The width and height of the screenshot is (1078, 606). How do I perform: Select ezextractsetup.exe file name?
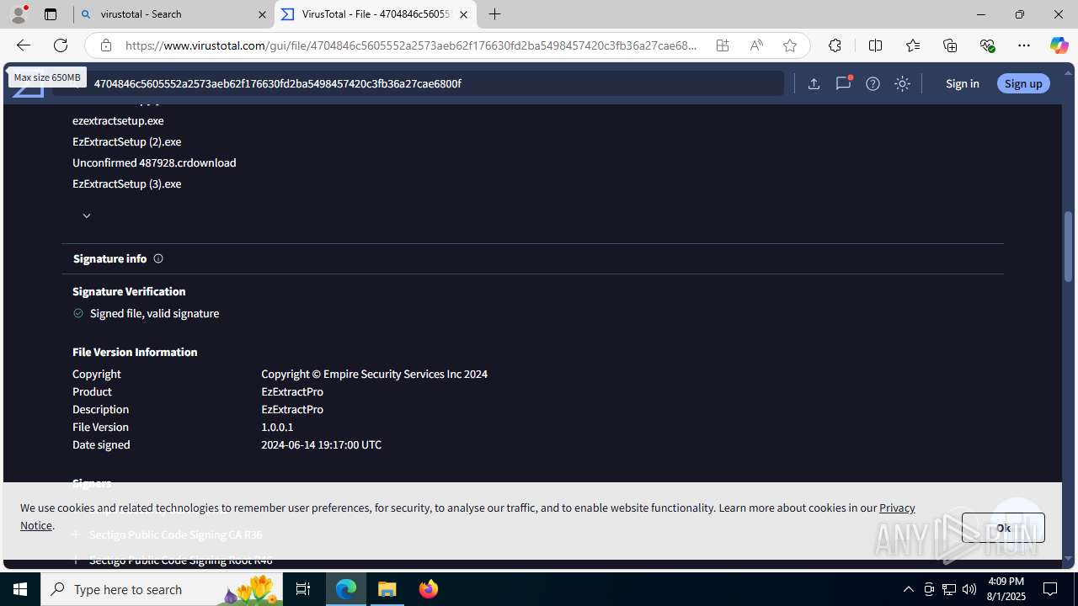[x=118, y=120]
